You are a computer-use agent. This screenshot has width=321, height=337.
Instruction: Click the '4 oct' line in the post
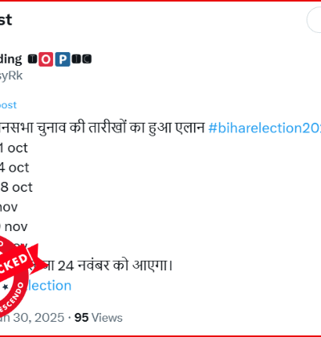(x=14, y=168)
